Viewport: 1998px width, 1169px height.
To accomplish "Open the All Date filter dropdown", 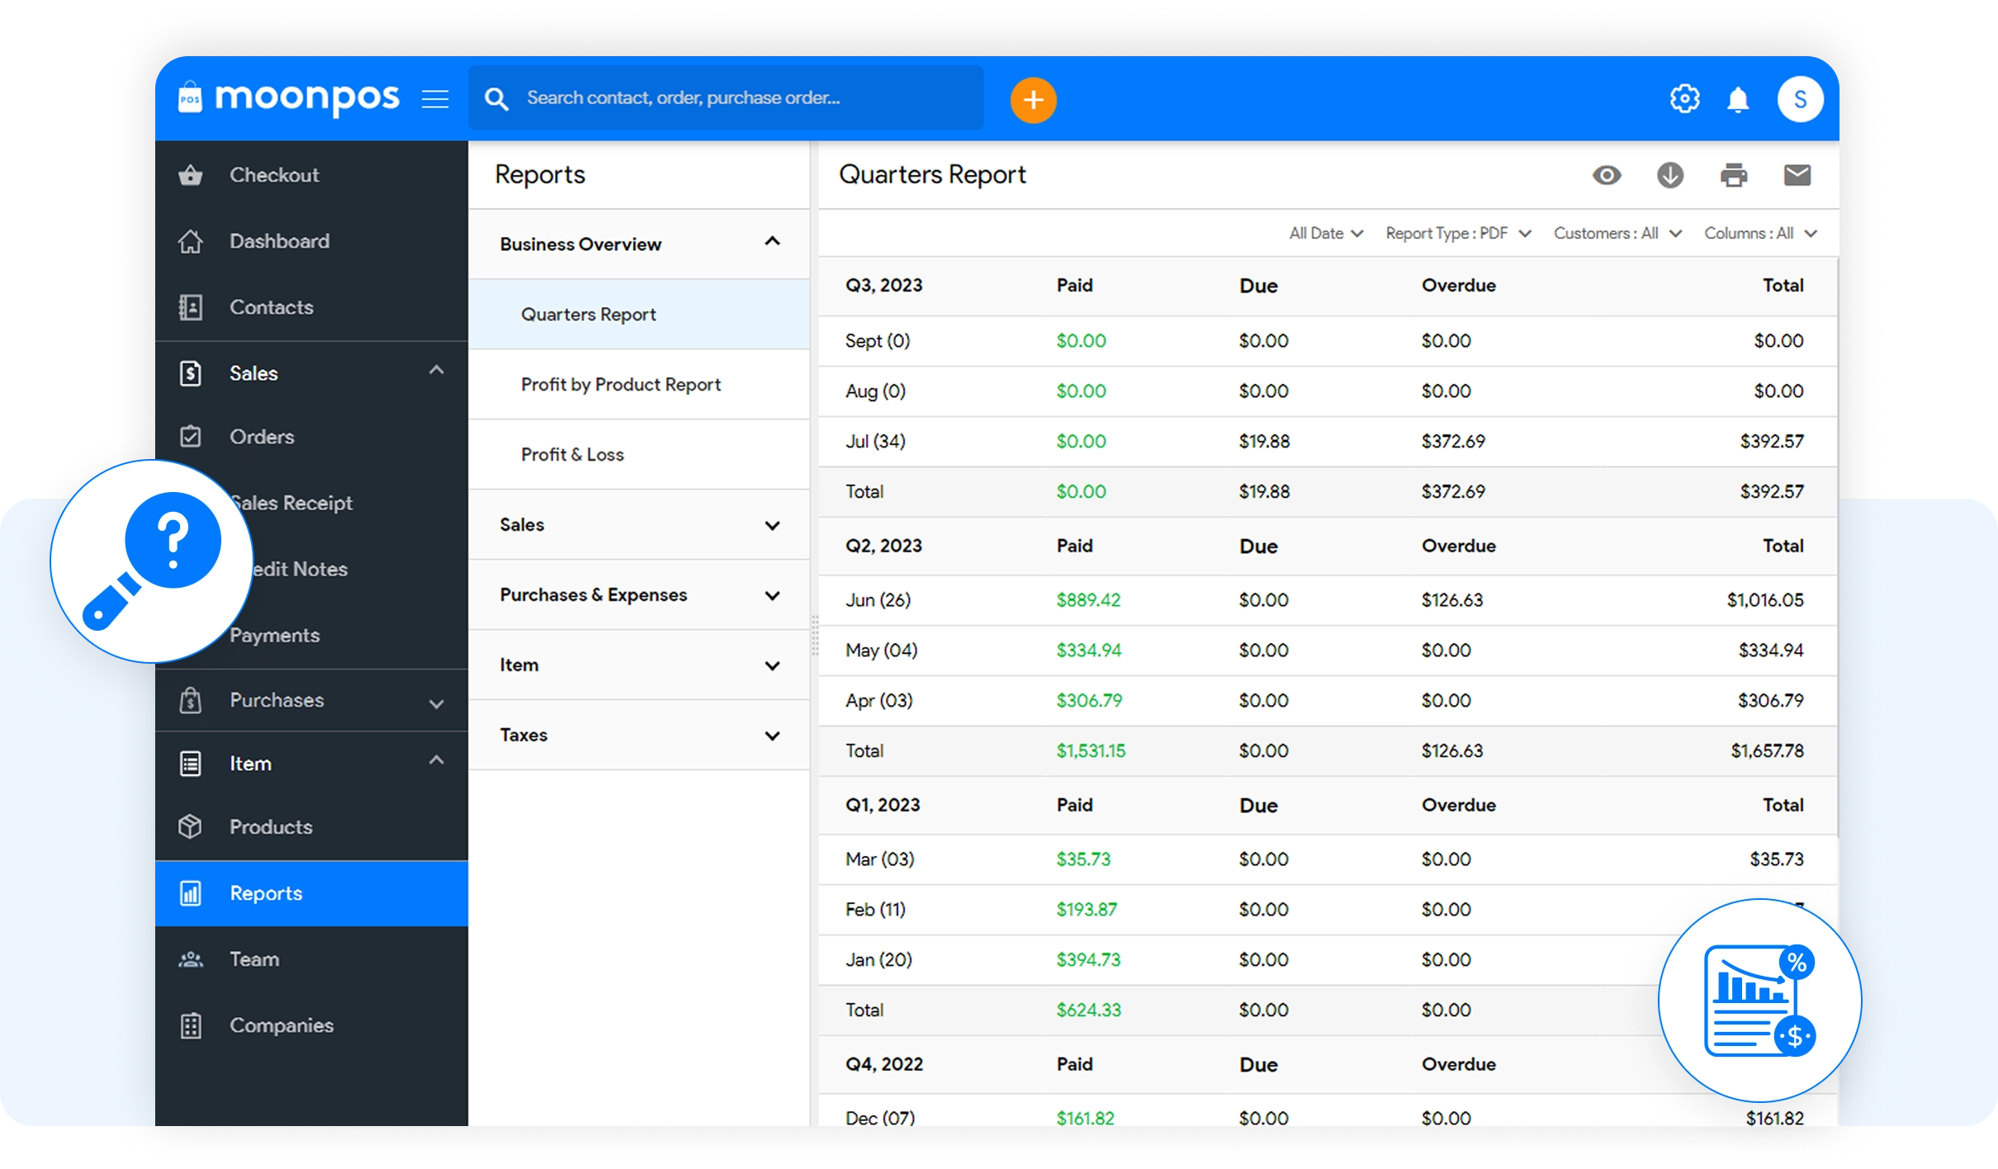I will [x=1325, y=234].
